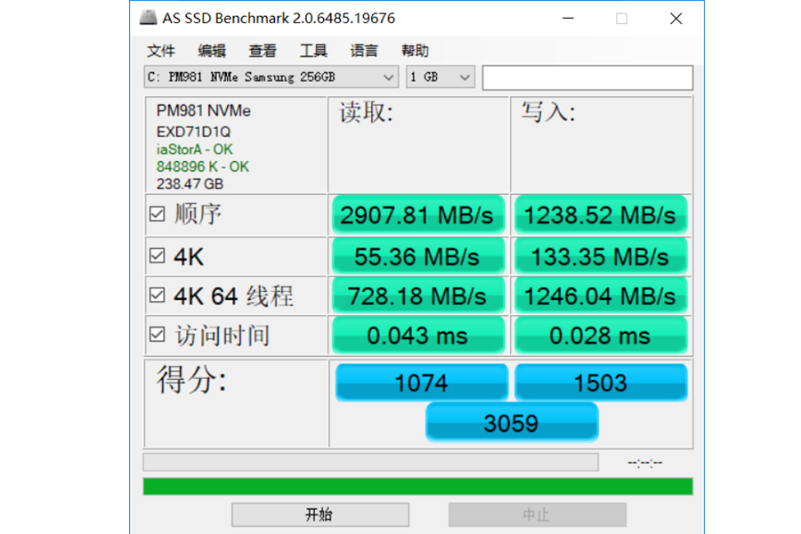Image resolution: width=801 pixels, height=534 pixels.
Task: Click the 4K write result 133.35 MB/s
Action: (x=600, y=256)
